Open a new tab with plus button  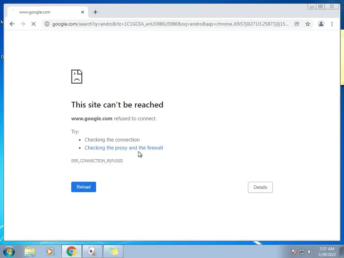pyautogui.click(x=95, y=12)
